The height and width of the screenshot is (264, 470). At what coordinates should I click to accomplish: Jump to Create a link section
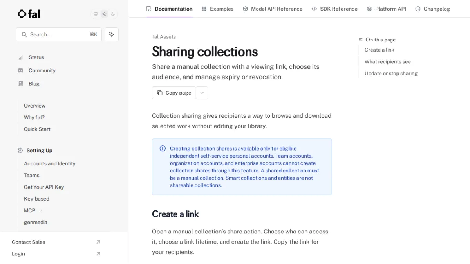point(379,50)
